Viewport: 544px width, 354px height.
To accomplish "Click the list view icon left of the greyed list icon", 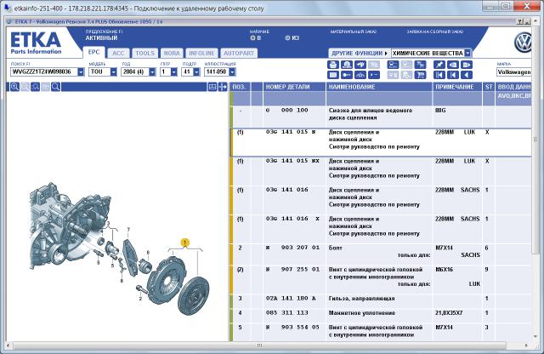I will click(x=393, y=65).
